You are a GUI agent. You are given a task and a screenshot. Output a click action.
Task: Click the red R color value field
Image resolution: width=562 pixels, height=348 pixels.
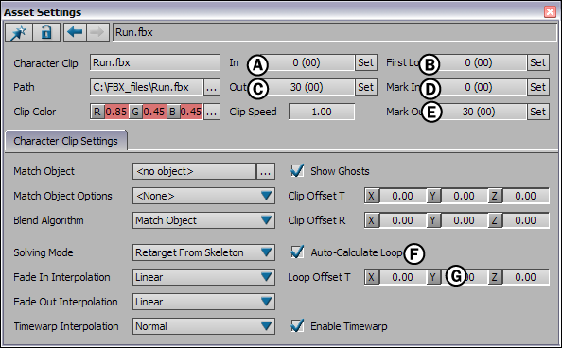click(x=116, y=112)
